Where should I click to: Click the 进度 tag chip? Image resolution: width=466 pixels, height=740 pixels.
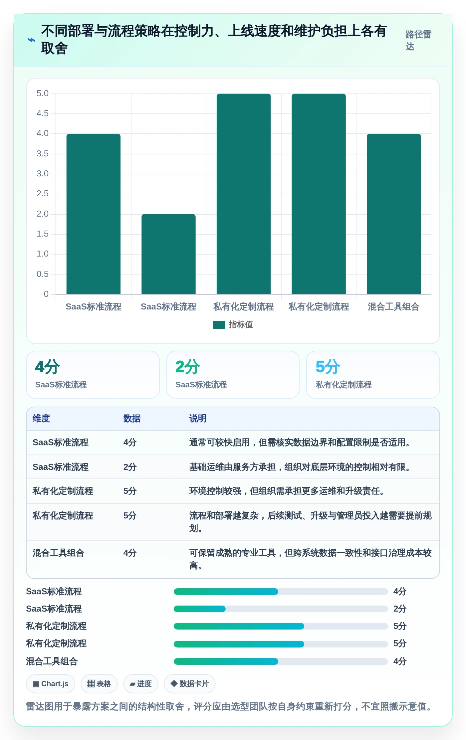click(141, 684)
